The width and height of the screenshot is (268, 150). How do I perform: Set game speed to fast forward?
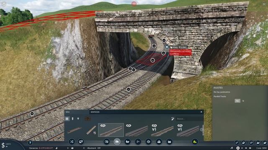(x=246, y=148)
